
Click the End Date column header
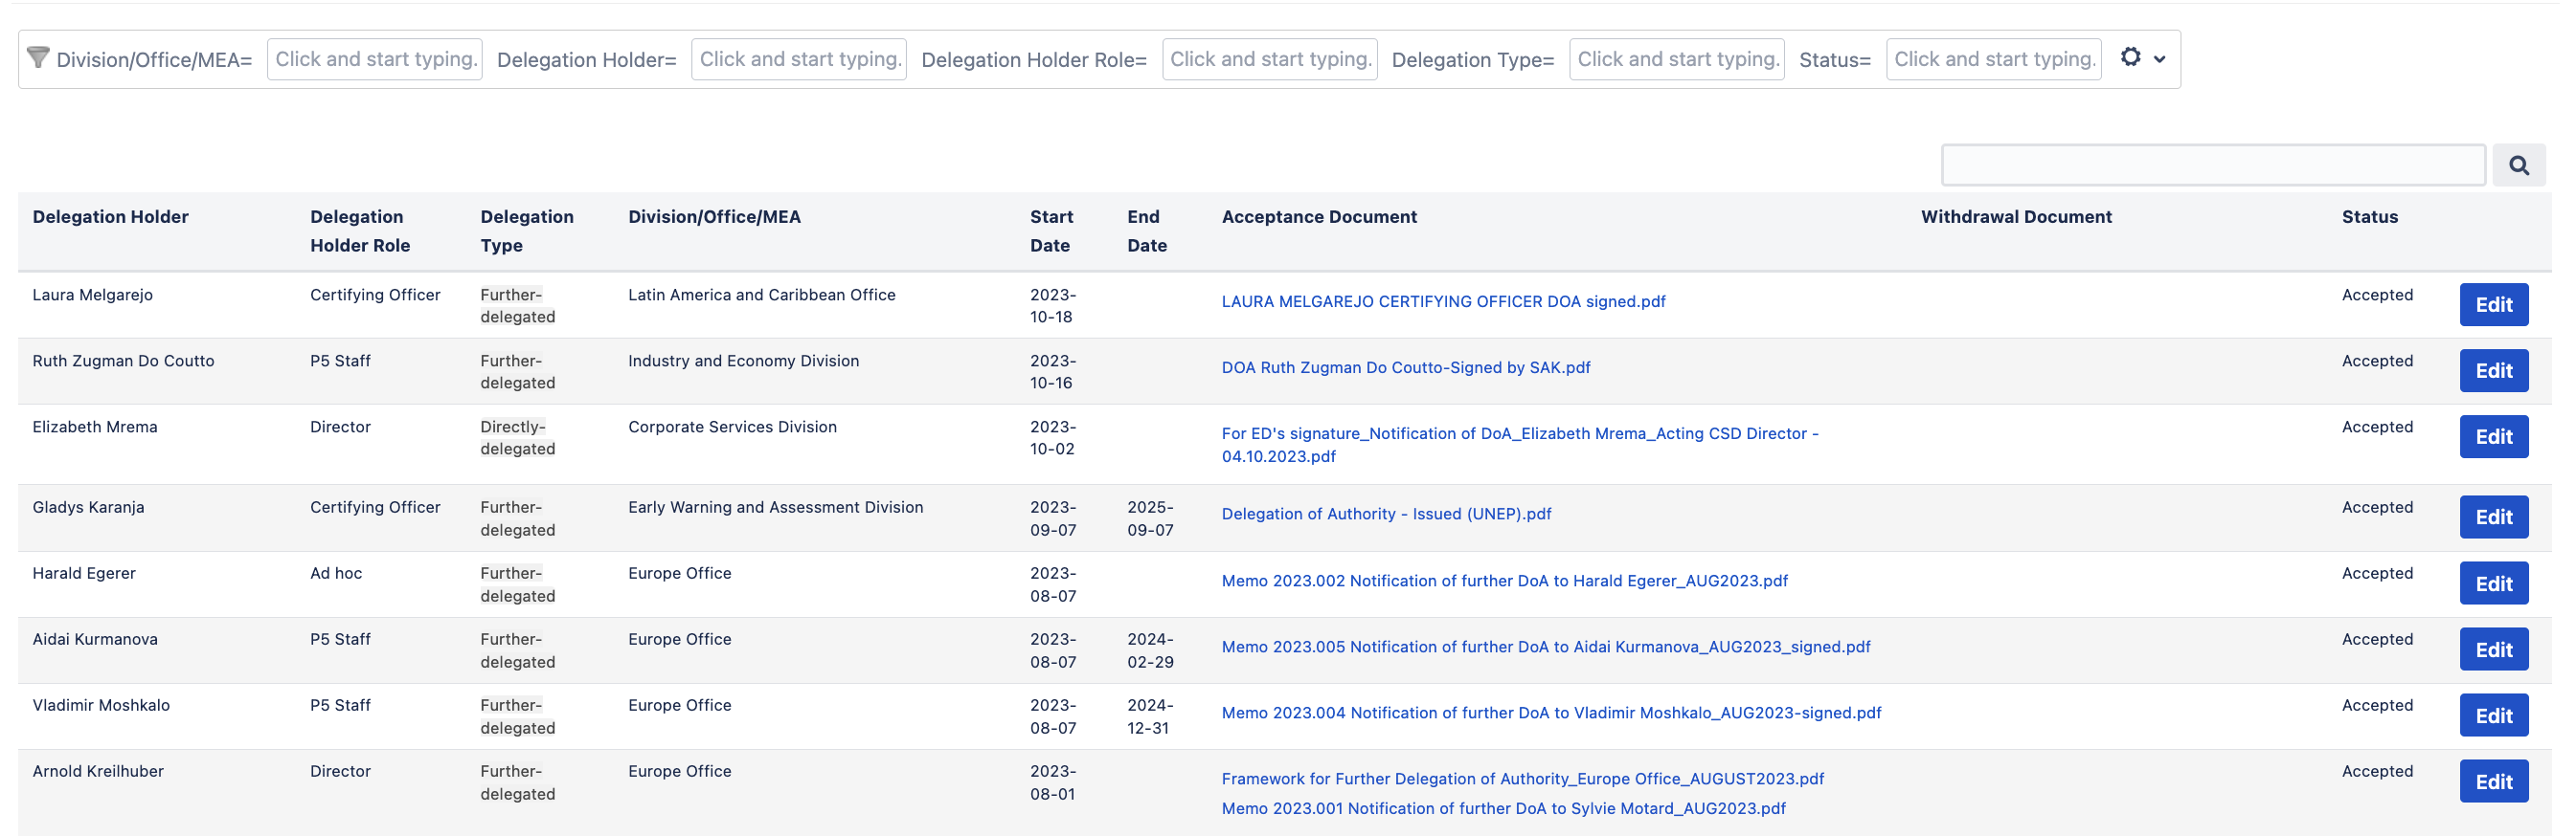pos(1146,231)
